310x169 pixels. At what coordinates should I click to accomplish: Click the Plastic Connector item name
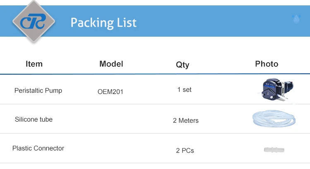tap(38, 148)
